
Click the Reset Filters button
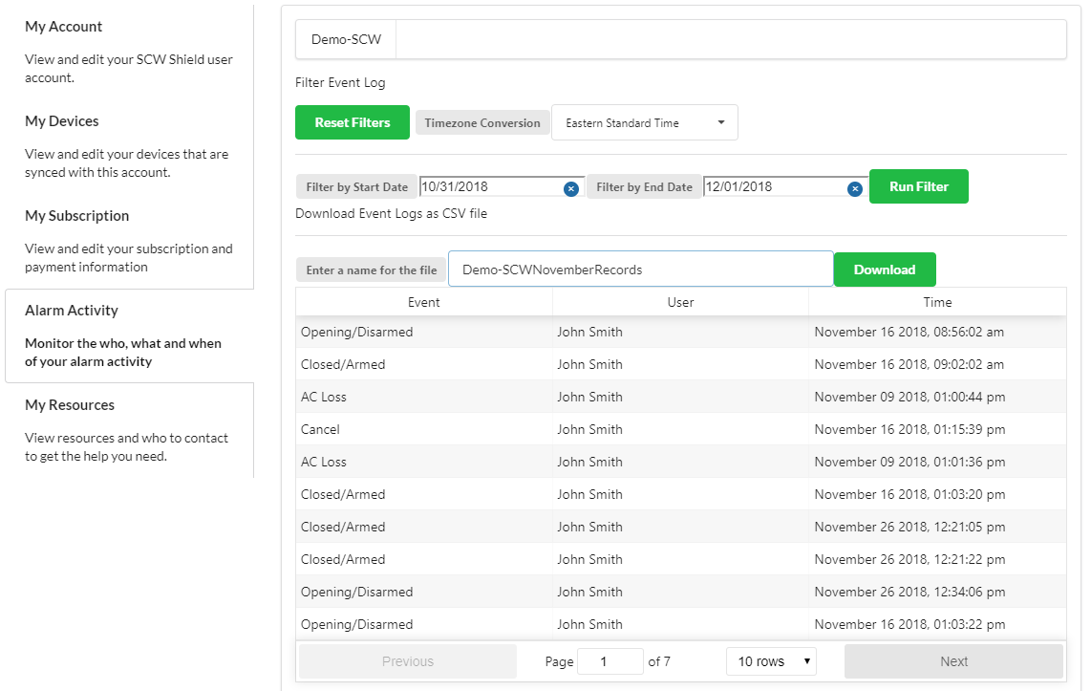pos(353,122)
